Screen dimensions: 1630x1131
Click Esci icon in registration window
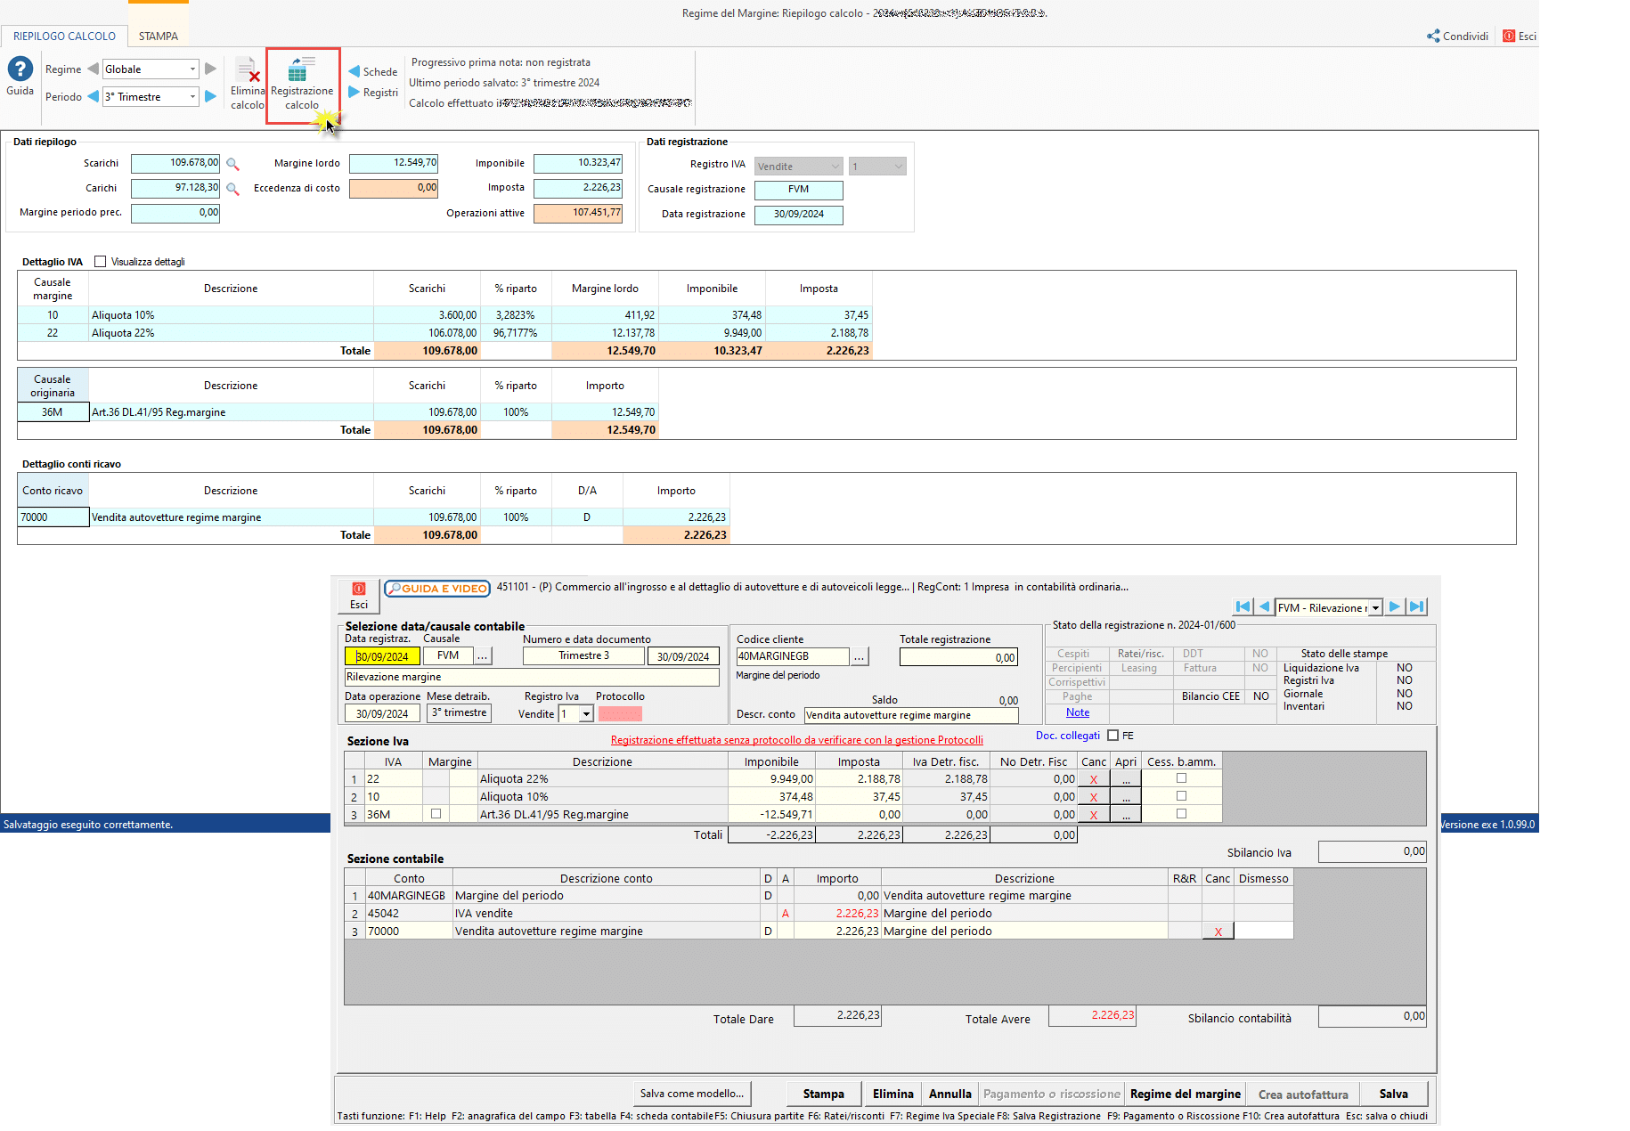pyautogui.click(x=359, y=596)
